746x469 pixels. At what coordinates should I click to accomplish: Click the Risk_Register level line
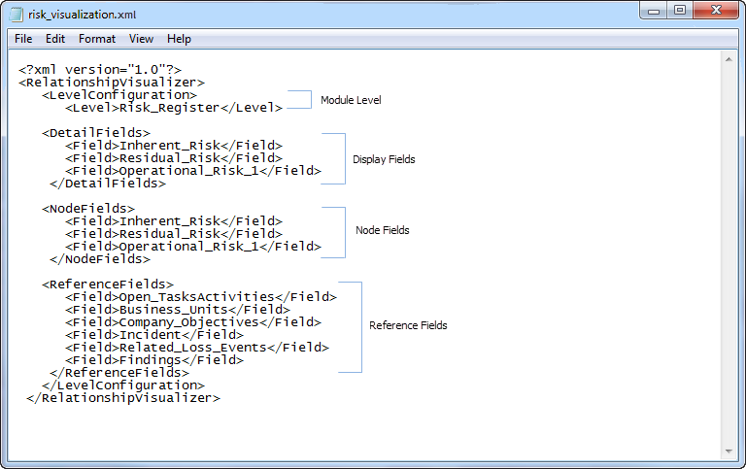(x=174, y=108)
